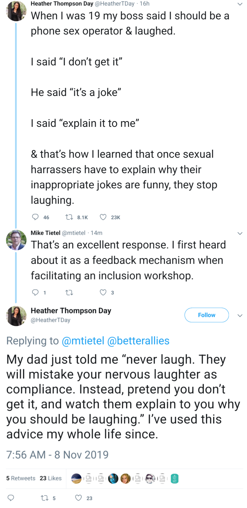Reply to Mike Tietel's tweet
Viewport: 247px width, 508px height.
36,292
